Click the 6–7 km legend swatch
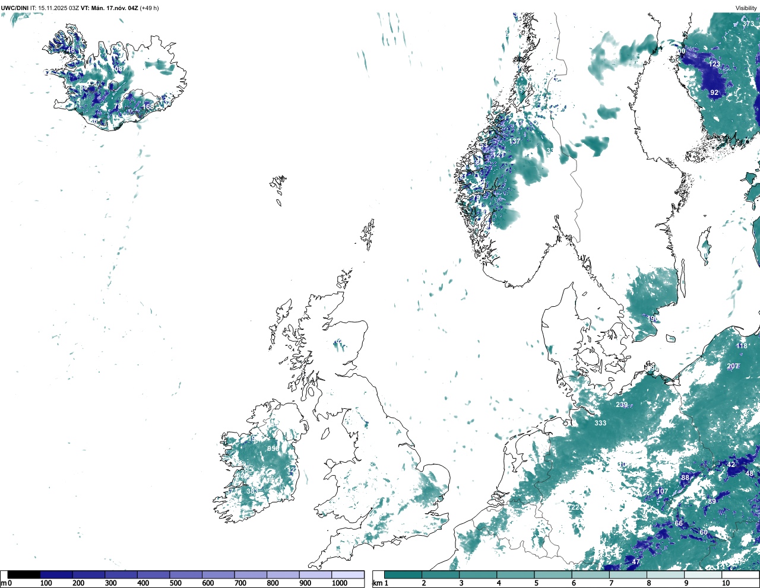 point(590,575)
